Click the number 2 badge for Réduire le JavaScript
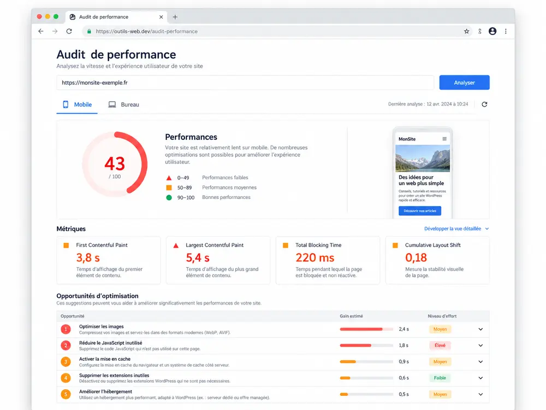 click(x=66, y=345)
